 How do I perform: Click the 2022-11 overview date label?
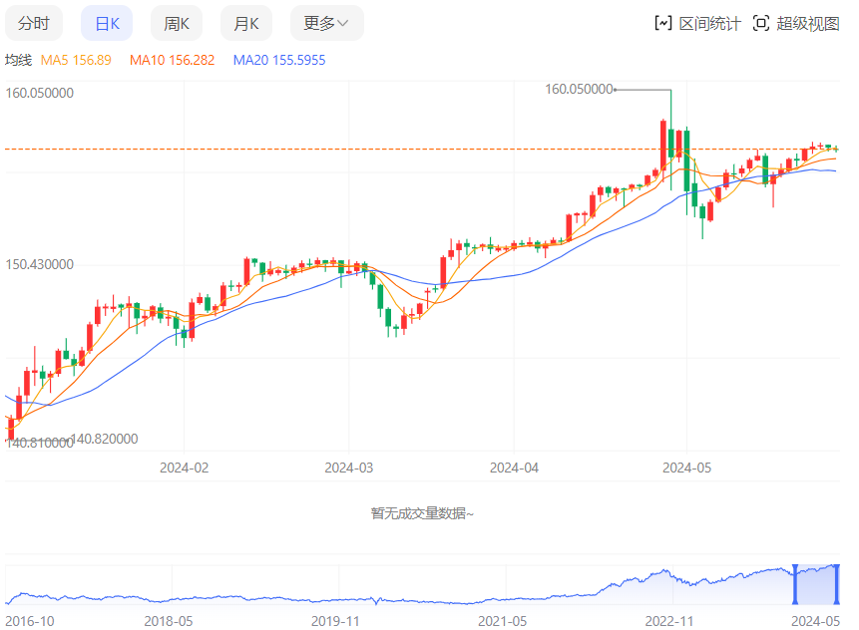(x=668, y=621)
